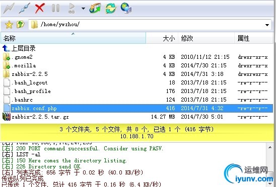Click the /home/ywzhou/ path field
Image resolution: width=276 pixels, height=187 pixels.
[x=150, y=25]
